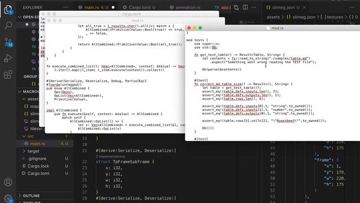Click the green zoom button of front mod.rs window
The height and width of the screenshot is (203, 360).
coord(200,28)
